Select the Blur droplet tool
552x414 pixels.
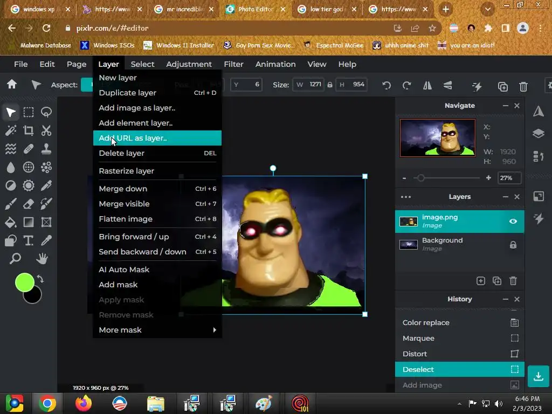coord(11,167)
